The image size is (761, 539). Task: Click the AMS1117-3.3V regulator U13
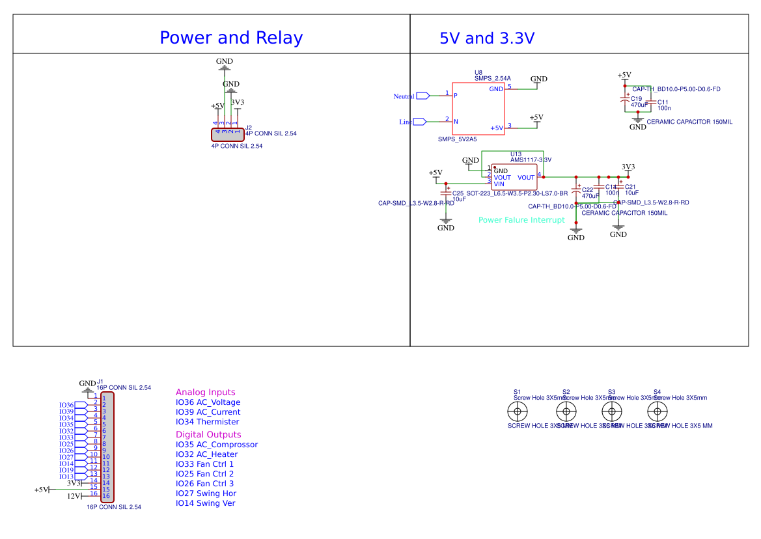tap(514, 176)
